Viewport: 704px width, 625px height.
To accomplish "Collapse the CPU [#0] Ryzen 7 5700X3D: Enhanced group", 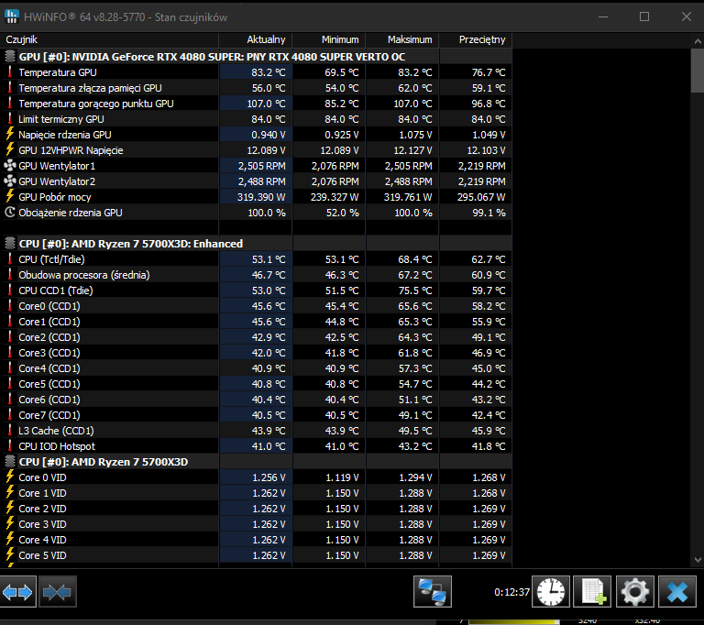I will coord(10,244).
